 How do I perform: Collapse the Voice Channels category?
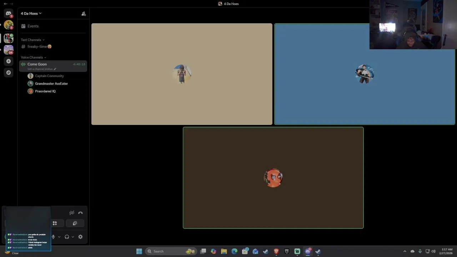34,57
